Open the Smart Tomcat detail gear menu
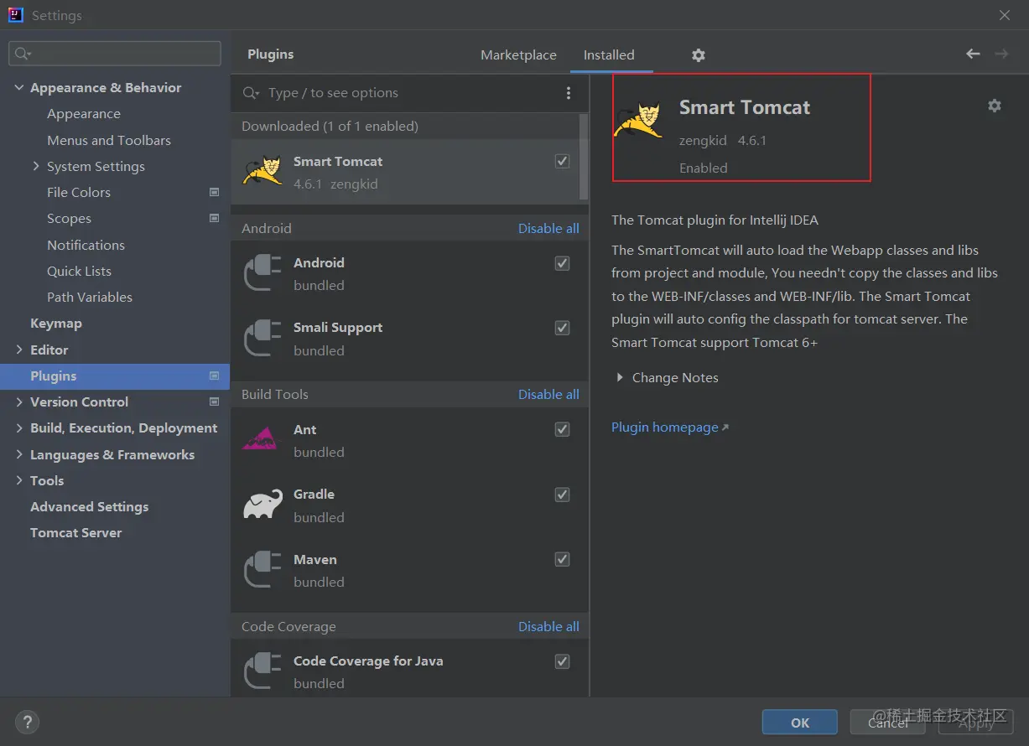The height and width of the screenshot is (746, 1029). point(995,106)
